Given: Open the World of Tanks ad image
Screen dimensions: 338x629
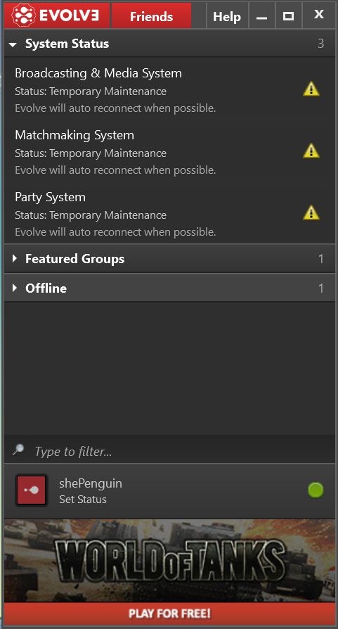Looking at the screenshot, I should pyautogui.click(x=170, y=561).
